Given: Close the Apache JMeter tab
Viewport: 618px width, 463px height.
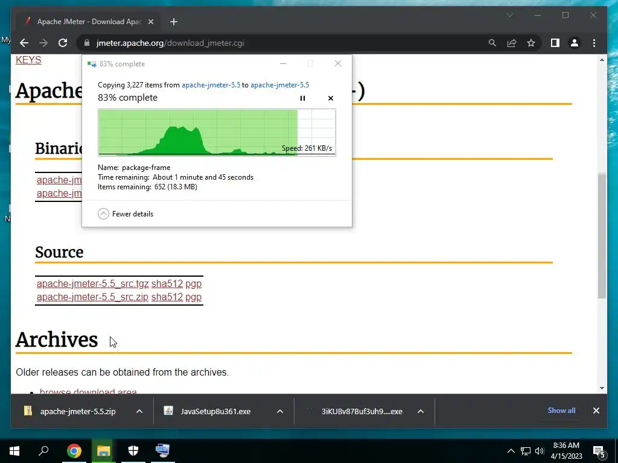Looking at the screenshot, I should (150, 22).
